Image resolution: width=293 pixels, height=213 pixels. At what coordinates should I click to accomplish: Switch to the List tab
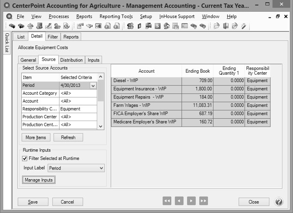(x=21, y=37)
